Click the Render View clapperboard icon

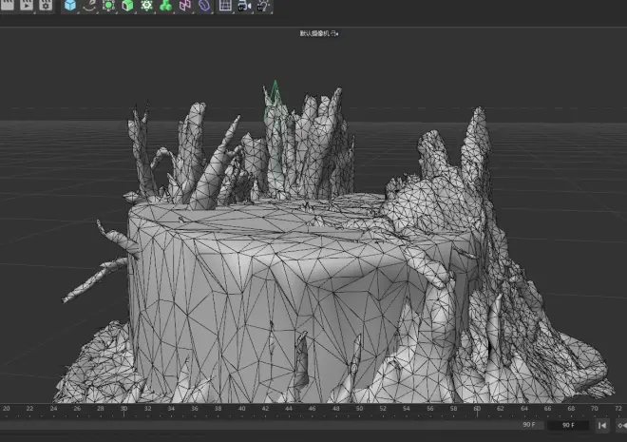coord(9,6)
